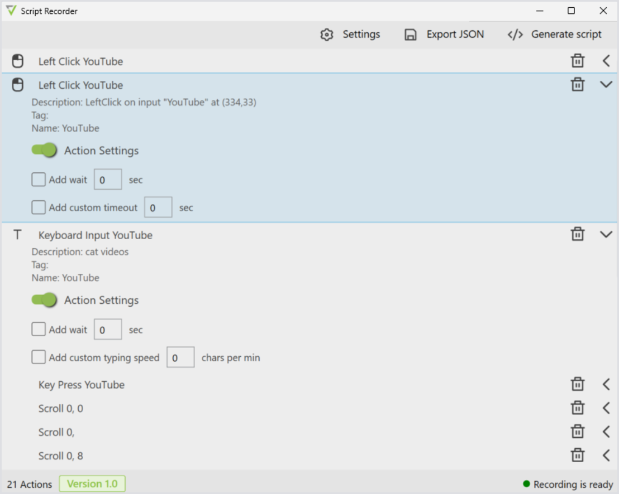Click the chars per min input field
This screenshot has height=494, width=619.
[180, 358]
